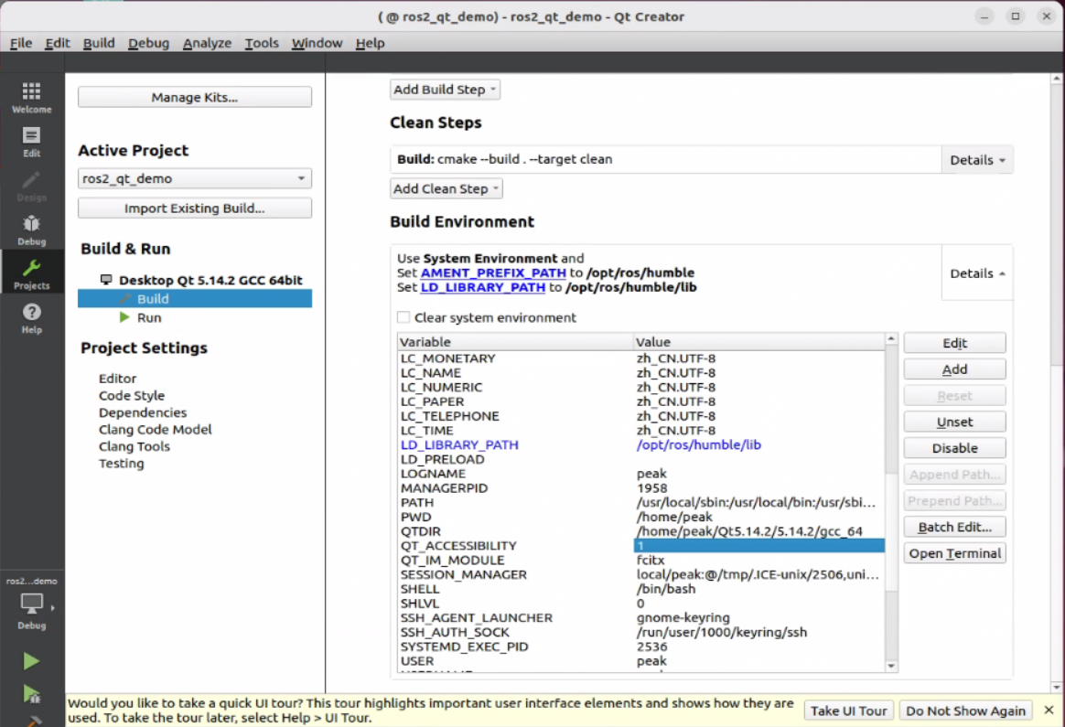1065x727 pixels.
Task: Click the Value column header
Action: (x=758, y=341)
